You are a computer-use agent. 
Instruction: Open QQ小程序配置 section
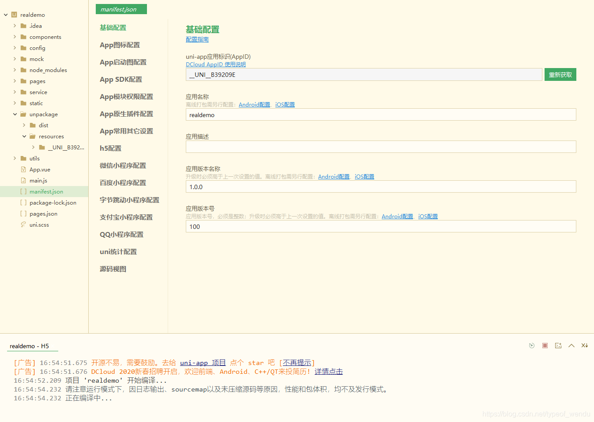pyautogui.click(x=121, y=234)
